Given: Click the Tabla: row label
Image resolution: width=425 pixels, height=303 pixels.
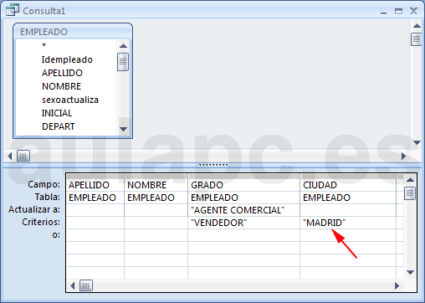Looking at the screenshot, I should point(48,197).
